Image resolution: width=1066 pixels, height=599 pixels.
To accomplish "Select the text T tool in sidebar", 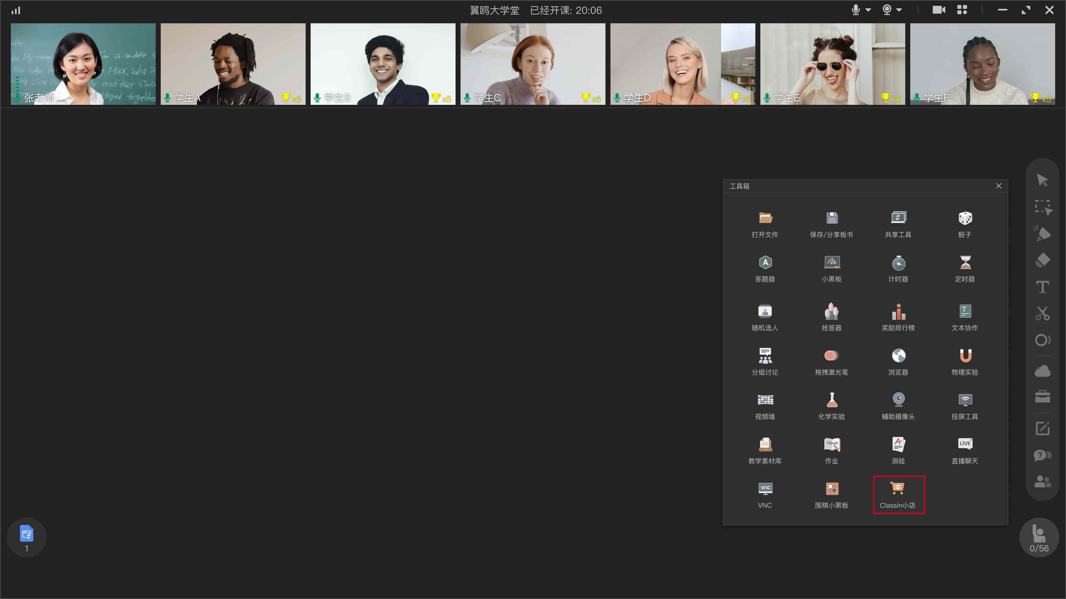I will coord(1042,287).
